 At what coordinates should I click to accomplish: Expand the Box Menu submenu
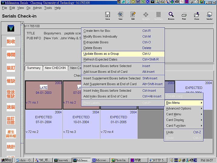[183, 103]
